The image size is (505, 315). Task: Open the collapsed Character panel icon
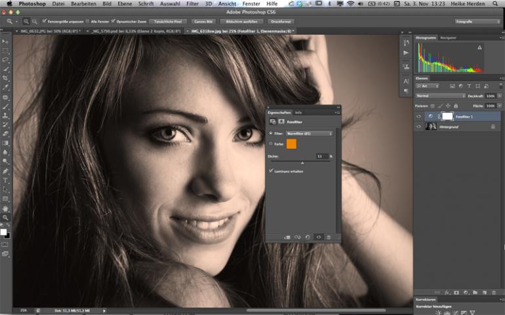coord(406,81)
